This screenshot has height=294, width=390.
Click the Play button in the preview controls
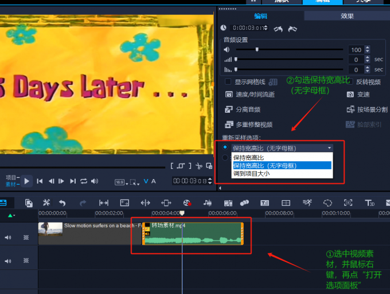pos(26,181)
